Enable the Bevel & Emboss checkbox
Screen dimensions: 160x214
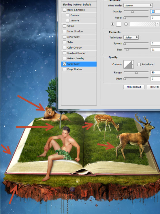(x=64, y=10)
